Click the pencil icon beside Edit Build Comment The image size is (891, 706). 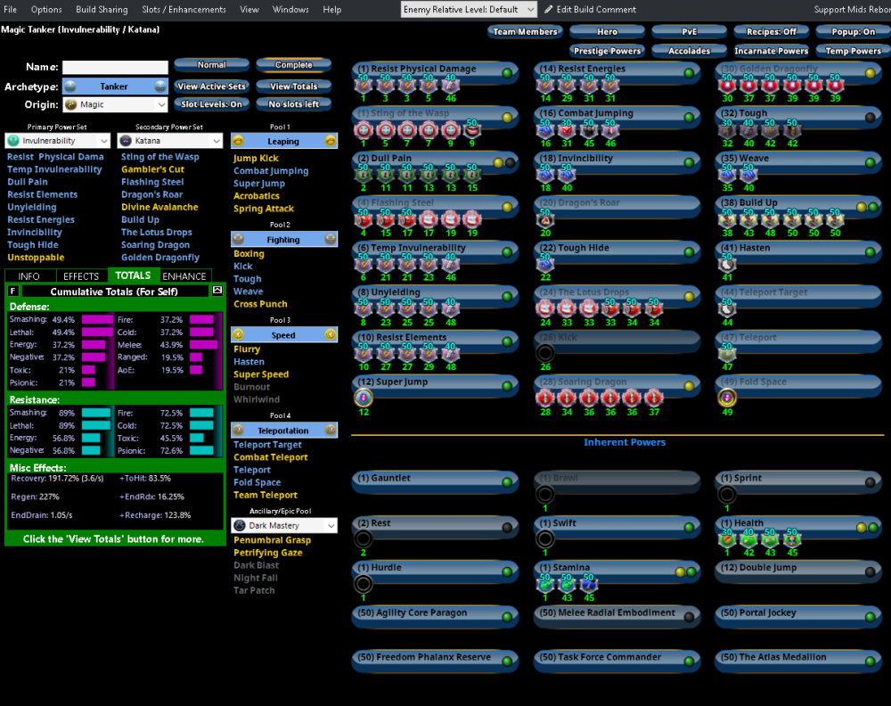(x=549, y=10)
